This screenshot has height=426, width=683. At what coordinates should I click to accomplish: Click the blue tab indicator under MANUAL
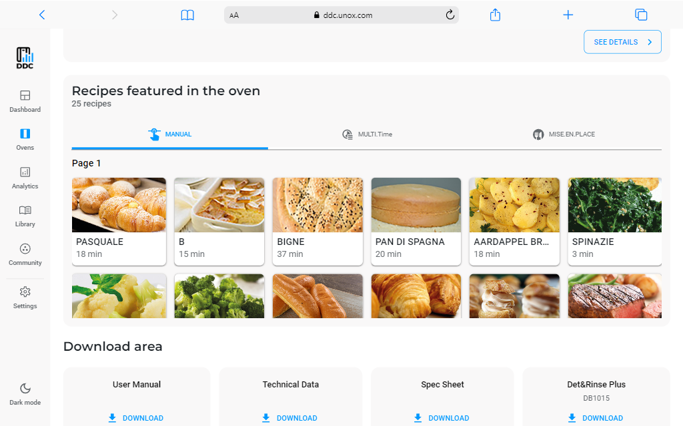coord(169,147)
